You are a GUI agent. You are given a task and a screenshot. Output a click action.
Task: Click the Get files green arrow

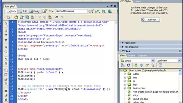(x=136, y=65)
